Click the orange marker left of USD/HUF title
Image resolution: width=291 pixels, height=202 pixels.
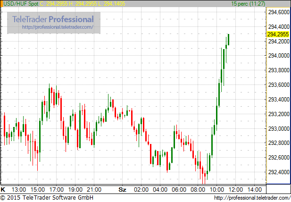(2, 3)
